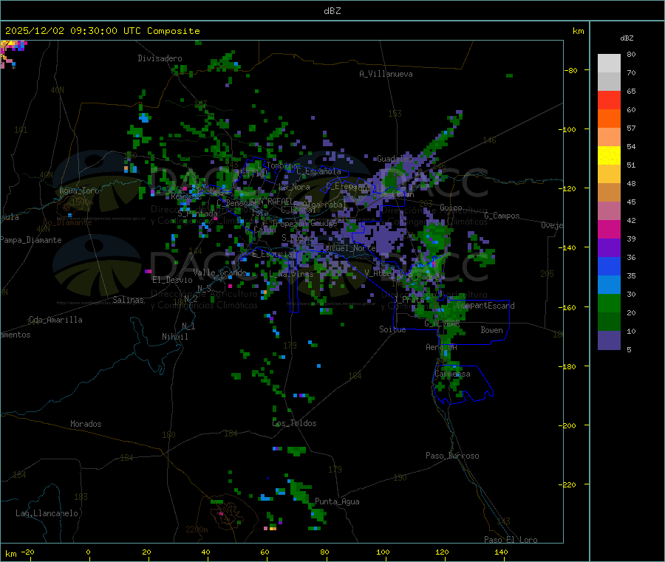Click the El_Desvio location label
The image size is (665, 562).
click(x=172, y=280)
